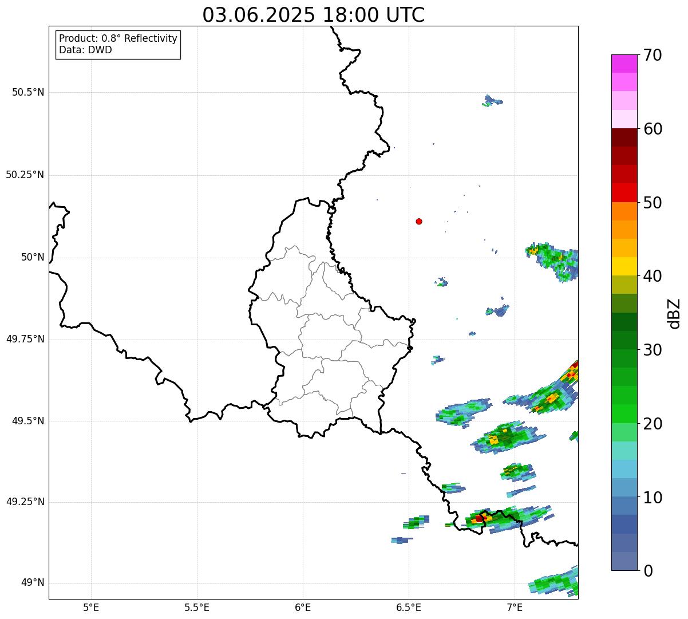This screenshot has height=619, width=688.
Task: Click the 49.25°N latitude label
Action: [x=25, y=502]
